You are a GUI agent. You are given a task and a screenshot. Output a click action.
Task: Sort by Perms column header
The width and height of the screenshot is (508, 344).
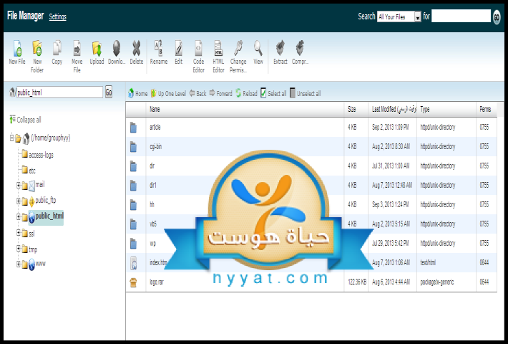(x=485, y=110)
